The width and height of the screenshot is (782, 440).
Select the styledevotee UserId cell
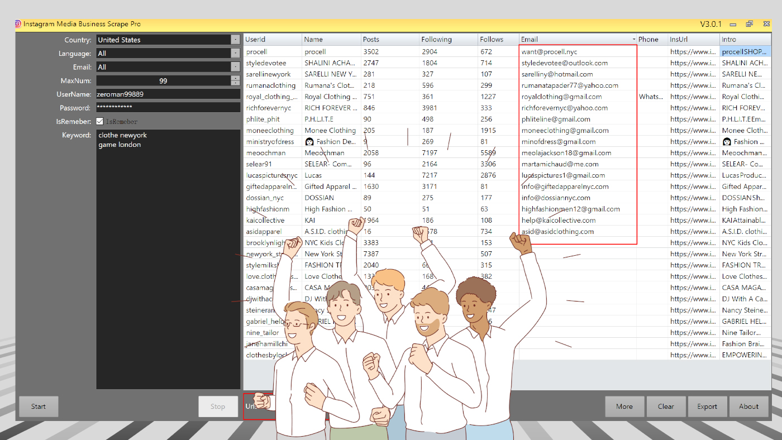pos(273,63)
